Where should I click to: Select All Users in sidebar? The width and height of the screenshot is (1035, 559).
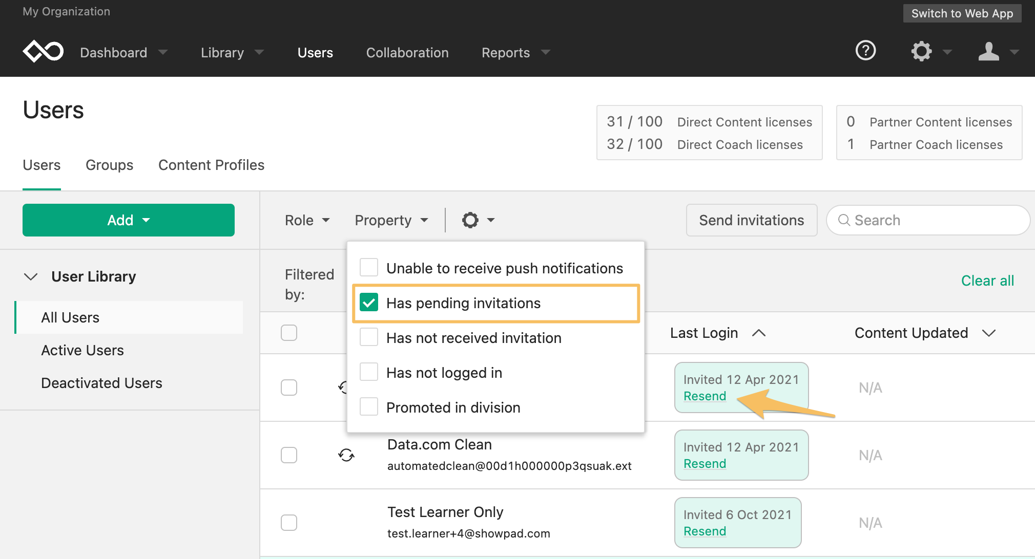[129, 317]
